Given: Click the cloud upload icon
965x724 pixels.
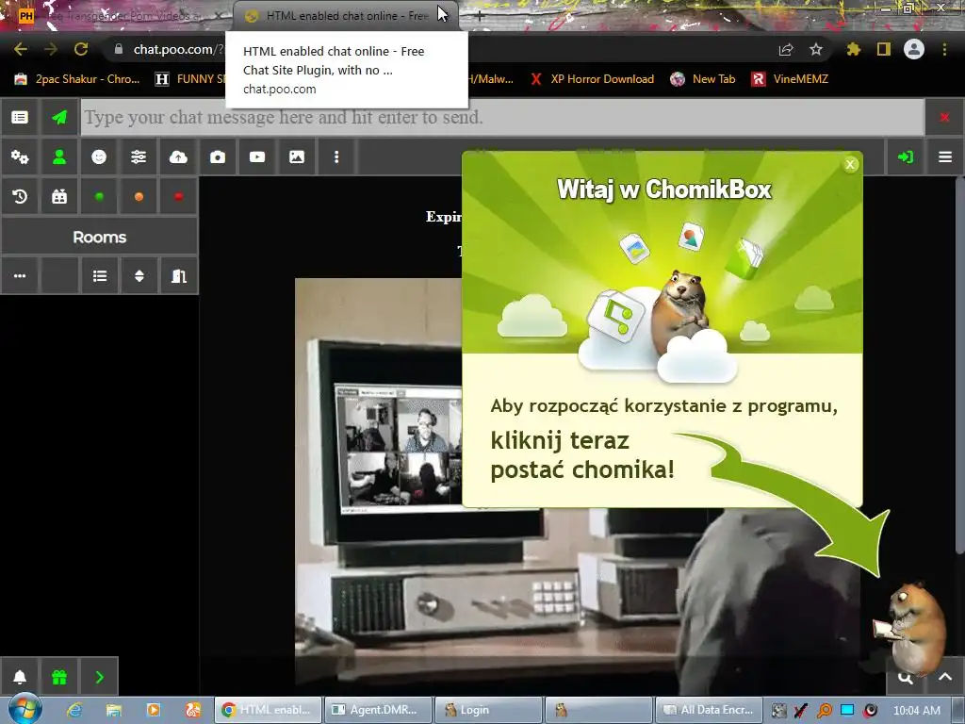Looking at the screenshot, I should pyautogui.click(x=178, y=157).
